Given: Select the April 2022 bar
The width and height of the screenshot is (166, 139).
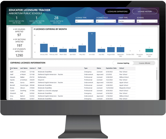Looking at the screenshot, I should (x=72, y=50).
